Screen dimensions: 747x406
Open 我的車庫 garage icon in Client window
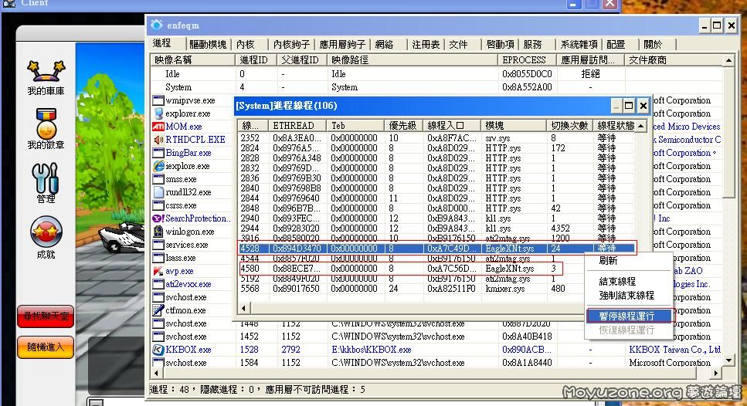coord(46,72)
